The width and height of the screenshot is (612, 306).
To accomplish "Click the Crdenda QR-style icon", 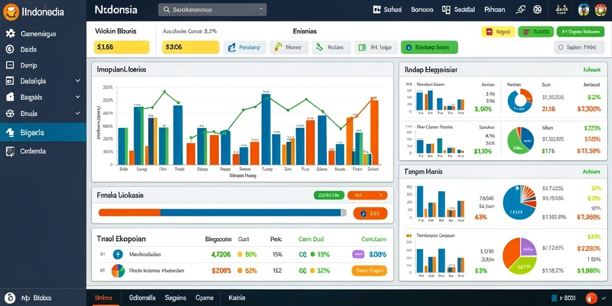I will click(x=10, y=151).
